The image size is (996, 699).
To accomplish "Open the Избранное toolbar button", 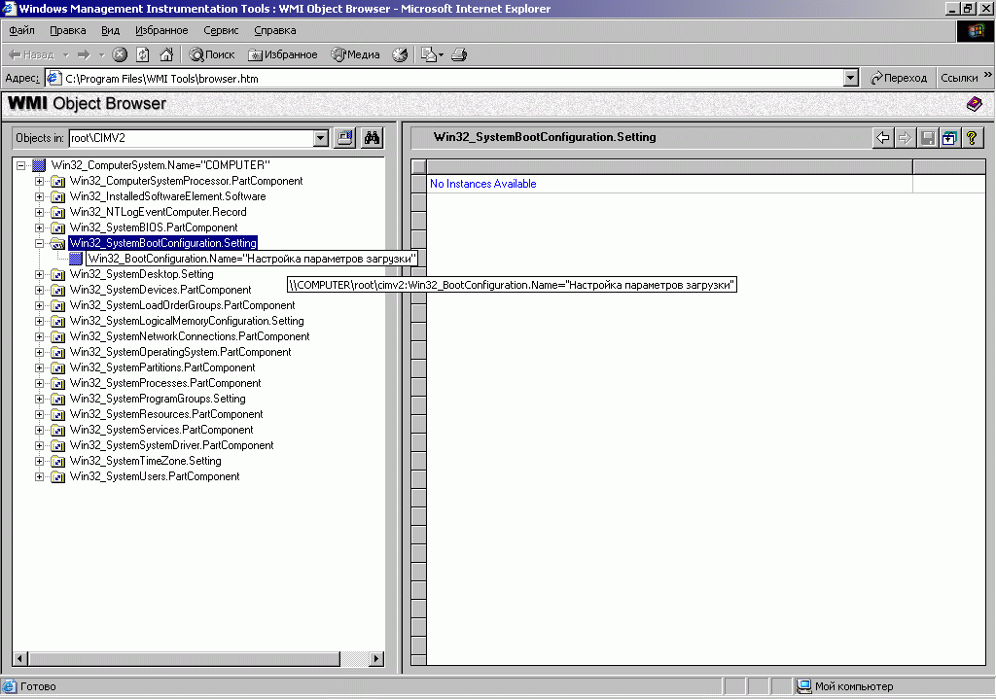I will [283, 55].
